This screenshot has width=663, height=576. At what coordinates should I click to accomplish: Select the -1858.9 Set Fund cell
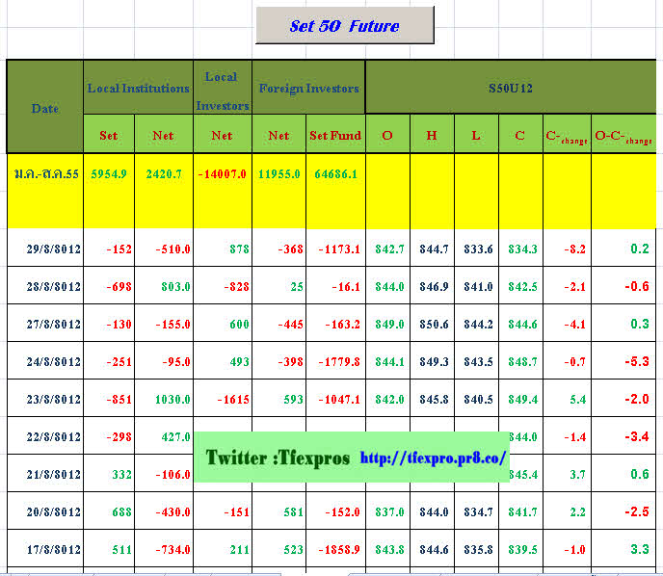coord(336,549)
